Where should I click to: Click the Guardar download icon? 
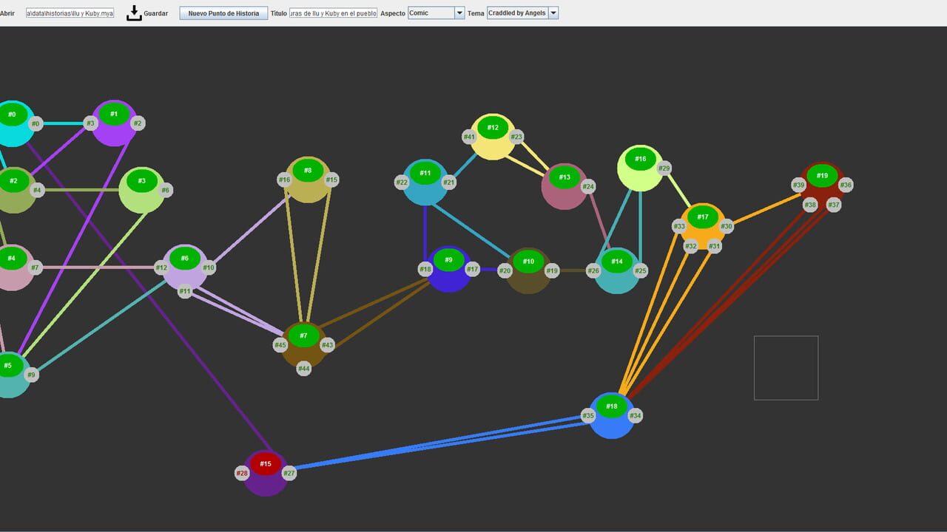(x=134, y=13)
